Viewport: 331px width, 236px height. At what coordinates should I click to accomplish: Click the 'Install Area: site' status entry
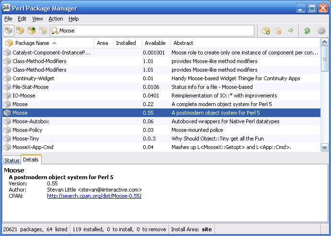[x=192, y=229]
